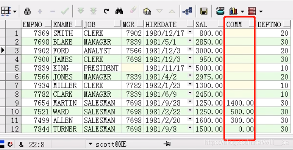Click the refresh arrow toolbar icon

(x=106, y=12)
